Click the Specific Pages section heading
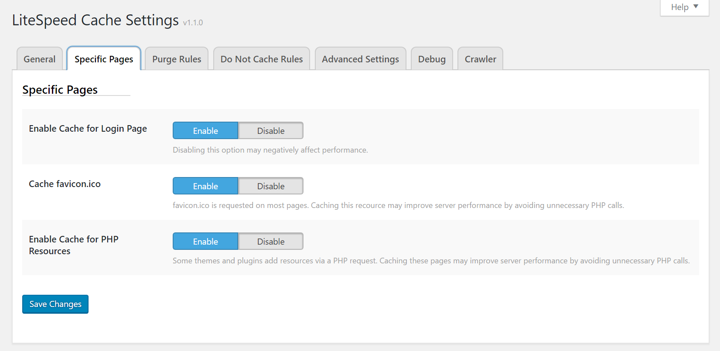 click(x=60, y=90)
